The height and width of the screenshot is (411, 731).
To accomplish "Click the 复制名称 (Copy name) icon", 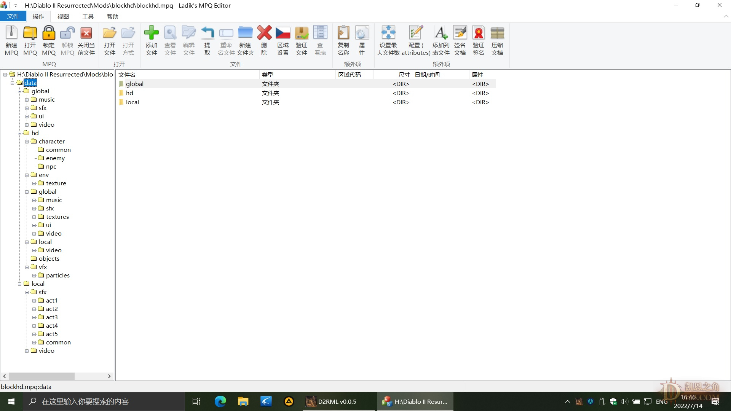I will coord(343,33).
